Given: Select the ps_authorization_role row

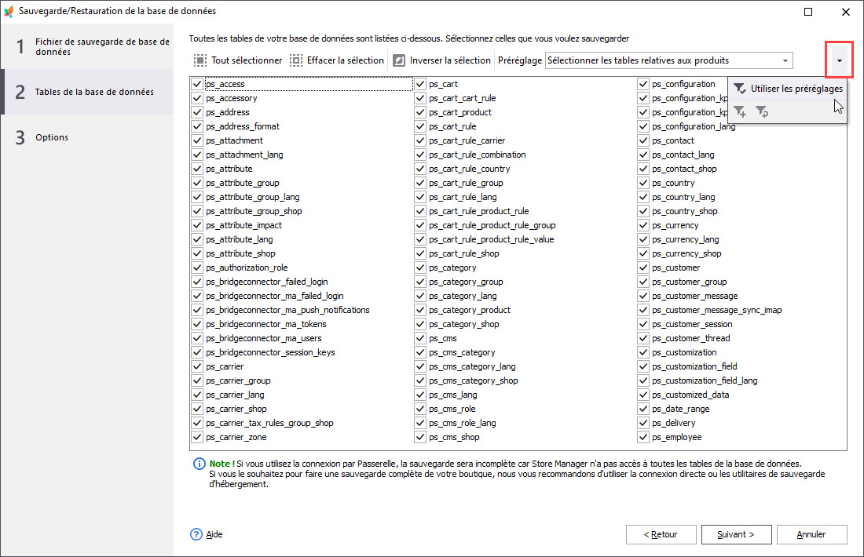Looking at the screenshot, I should click(x=247, y=268).
